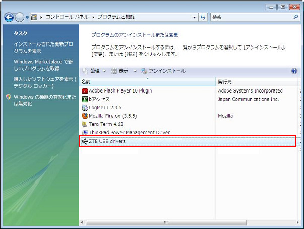
Task: Open 購入したソフトウェアを表示 Digital Locker link
Action: pos(45,82)
